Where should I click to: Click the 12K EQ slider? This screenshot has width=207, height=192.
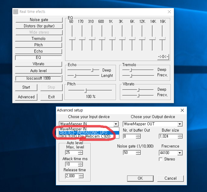click(142, 38)
